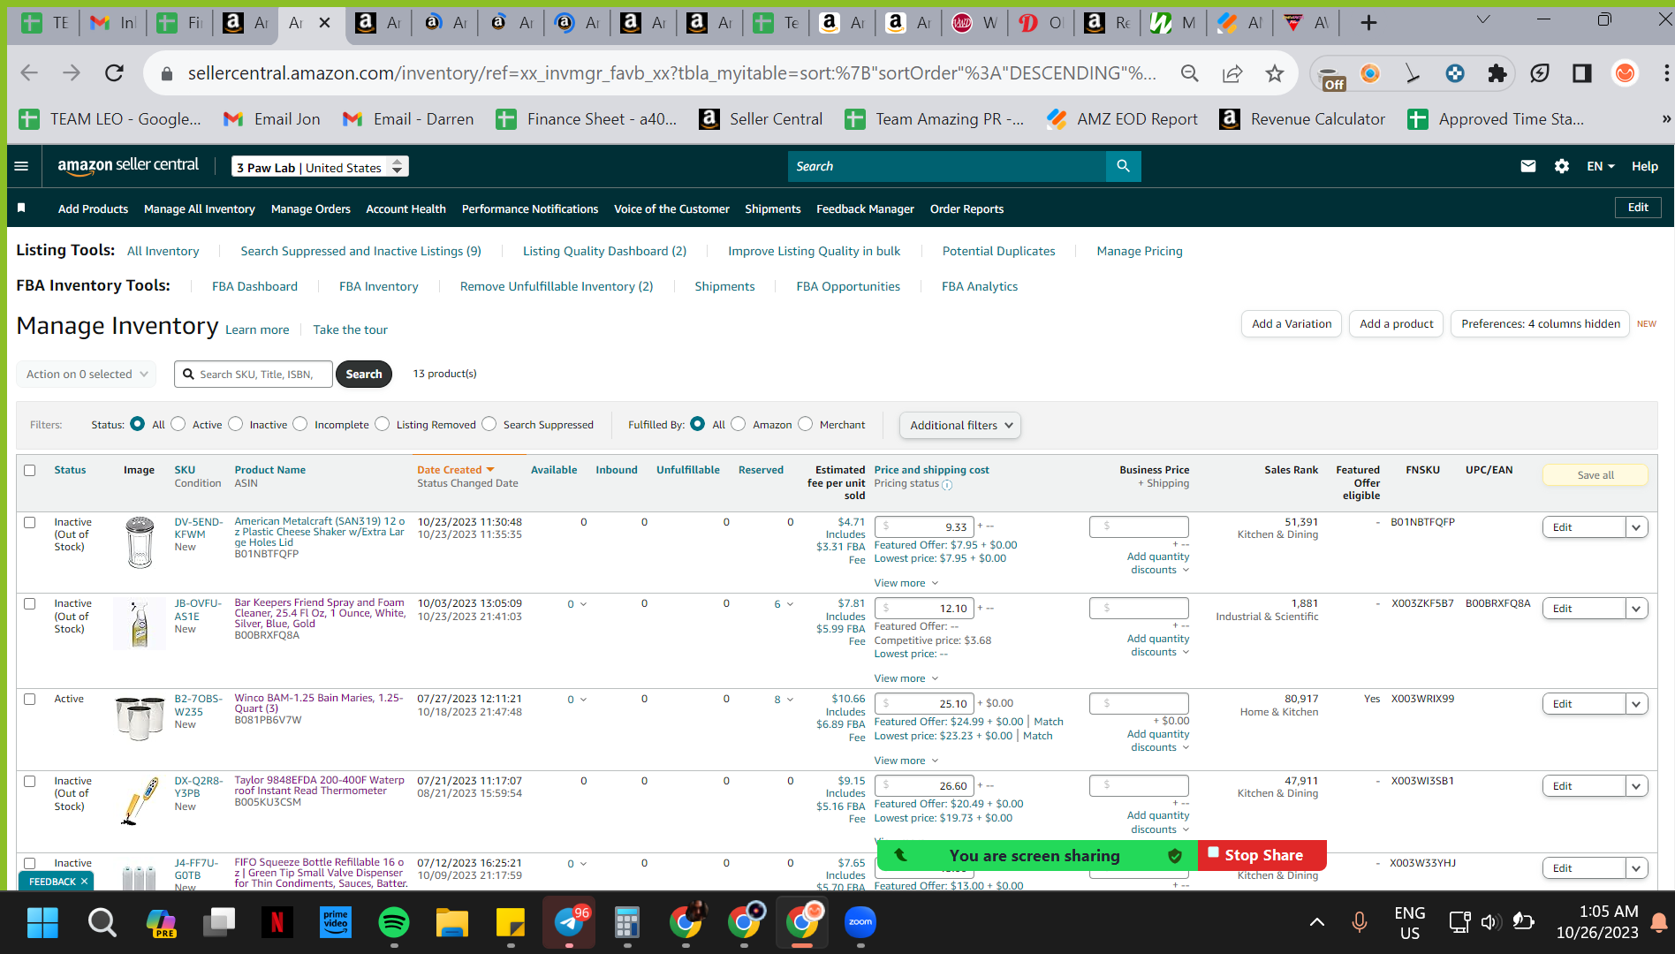Edit the 9.33 price field for Cheese Shaker
Screen dimensions: 1675x954
pyautogui.click(x=924, y=527)
